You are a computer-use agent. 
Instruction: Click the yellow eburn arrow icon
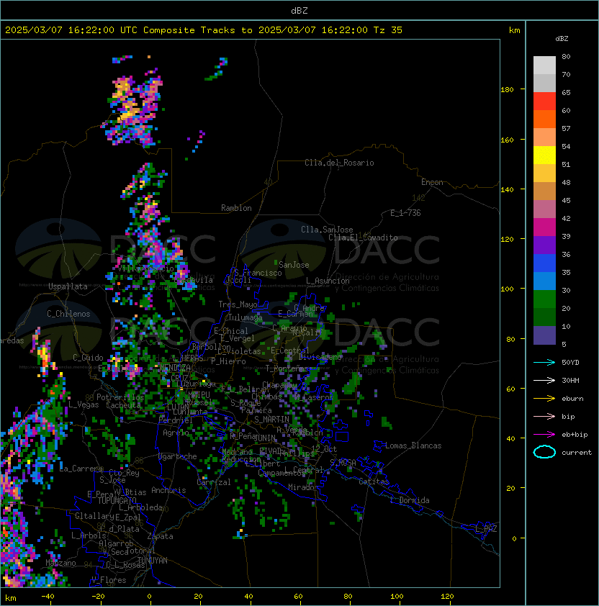point(544,399)
